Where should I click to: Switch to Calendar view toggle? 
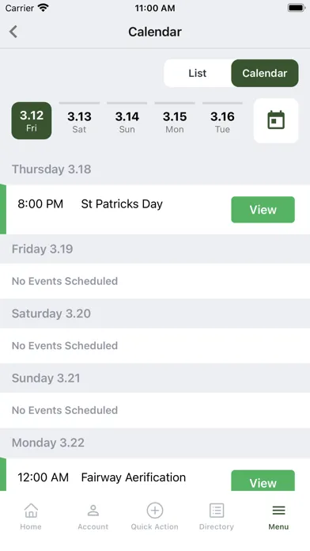pyautogui.click(x=265, y=73)
